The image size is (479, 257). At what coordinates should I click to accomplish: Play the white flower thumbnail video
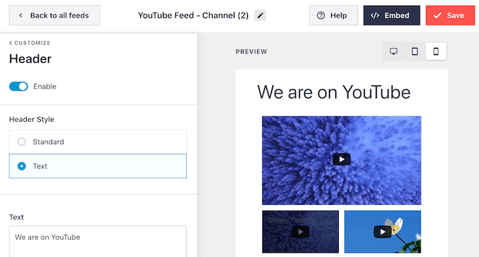[382, 232]
